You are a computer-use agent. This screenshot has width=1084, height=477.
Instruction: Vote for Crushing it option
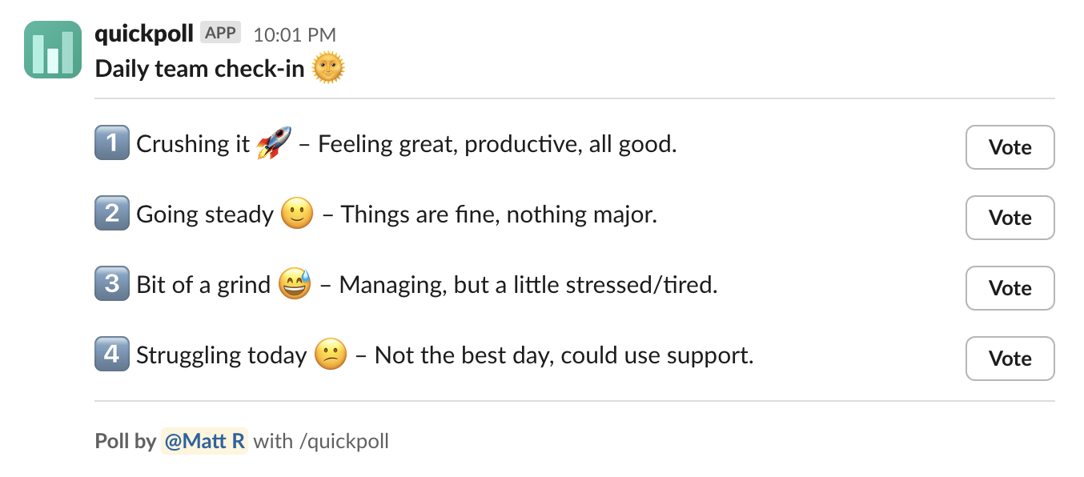pos(1010,147)
